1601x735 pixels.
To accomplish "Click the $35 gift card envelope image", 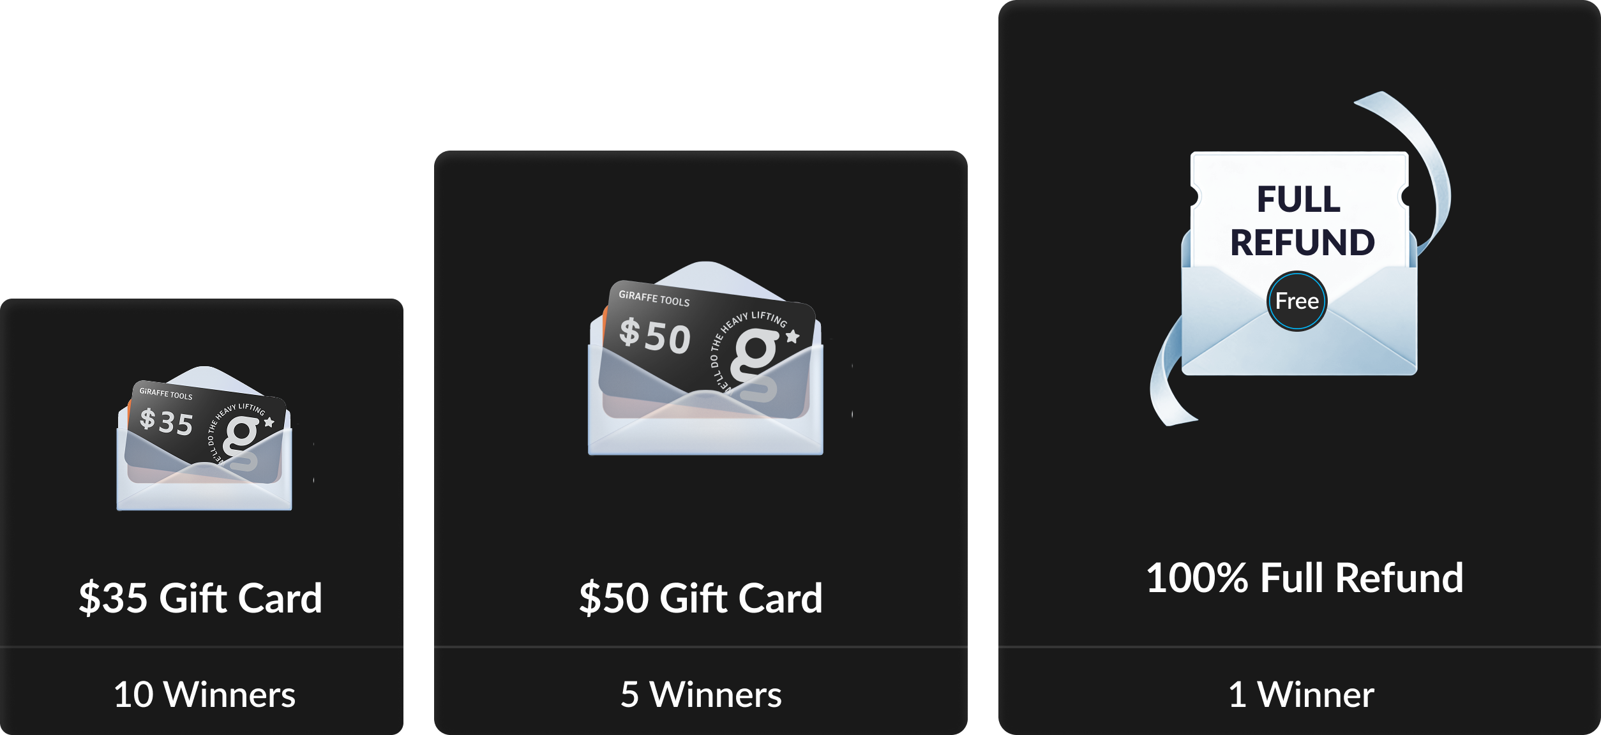I will click(x=204, y=438).
